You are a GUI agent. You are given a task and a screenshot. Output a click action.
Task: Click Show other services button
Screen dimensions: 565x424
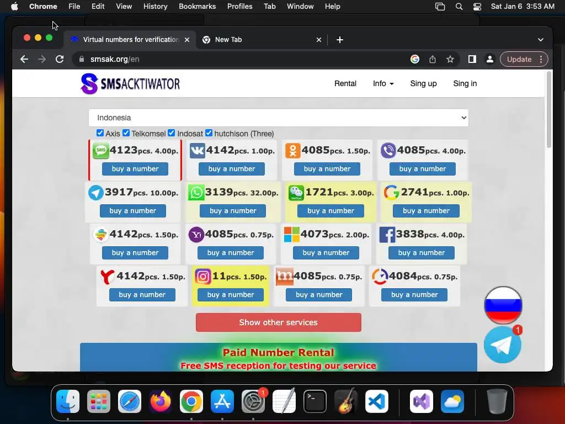279,322
